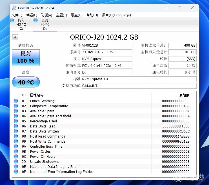The height and width of the screenshot is (185, 209).
Task: Click the firmware field VF001C2B
Action: point(107,45)
